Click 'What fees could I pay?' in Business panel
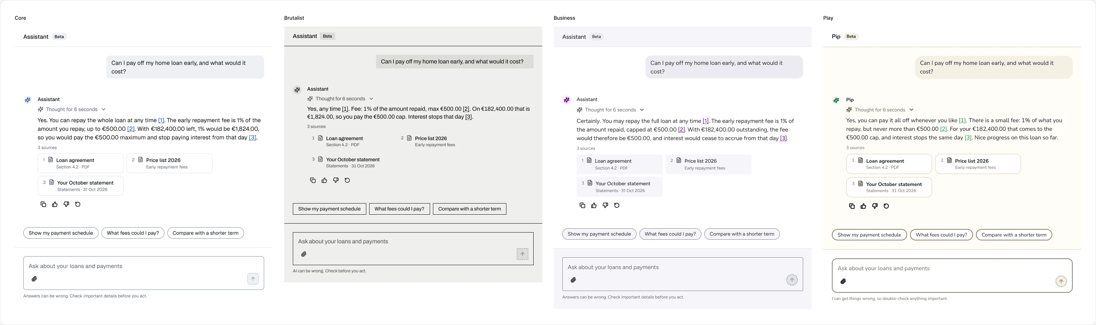 pyautogui.click(x=670, y=234)
